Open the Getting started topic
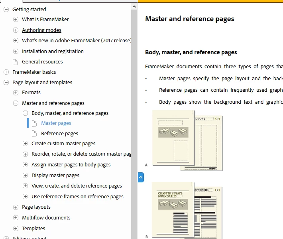The width and height of the screenshot is (283, 239). coord(29,9)
